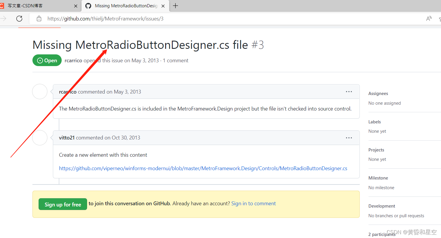
Task: Click the Open issue status badge
Action: click(x=47, y=60)
